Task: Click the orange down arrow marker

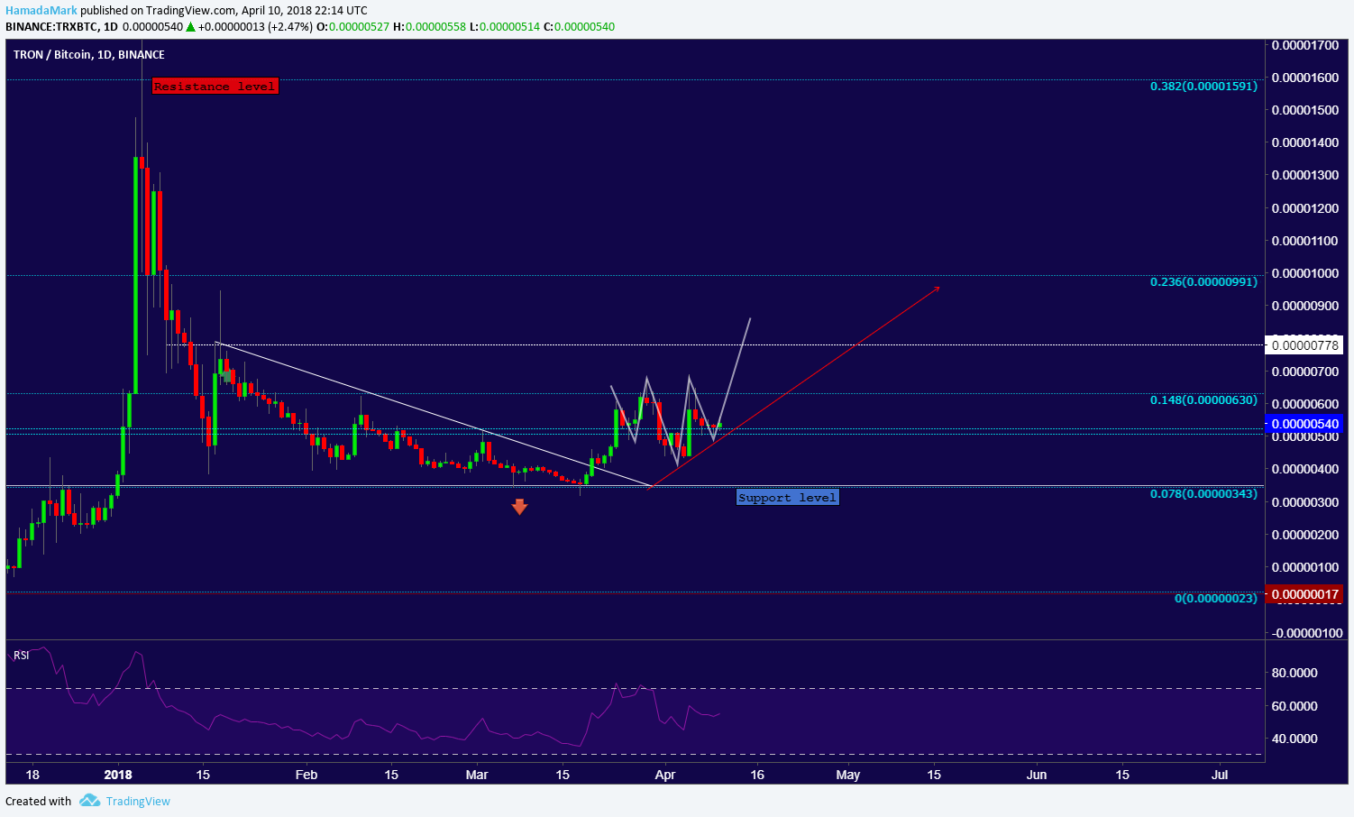Action: tap(519, 507)
